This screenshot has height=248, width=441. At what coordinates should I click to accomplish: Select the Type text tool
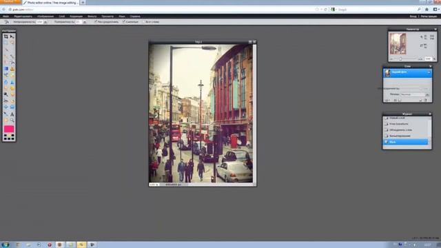[12, 114]
